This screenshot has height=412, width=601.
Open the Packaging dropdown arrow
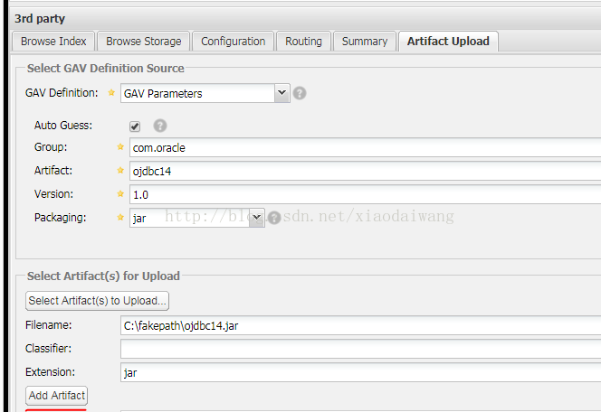pyautogui.click(x=256, y=217)
